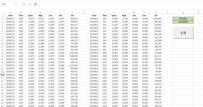
Task: Select column H header
Action: pyautogui.click(x=83, y=12)
